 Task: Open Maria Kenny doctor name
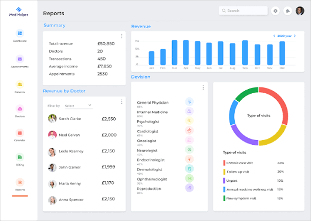(x=70, y=183)
